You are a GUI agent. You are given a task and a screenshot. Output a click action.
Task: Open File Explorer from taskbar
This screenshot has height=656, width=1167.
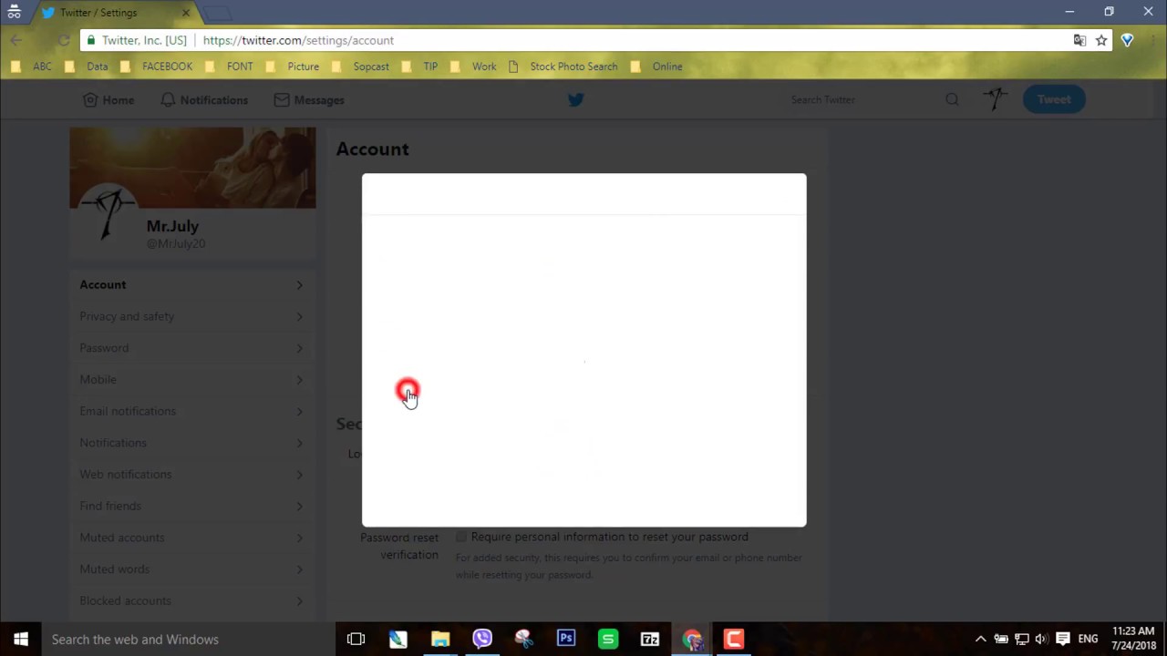(x=440, y=640)
